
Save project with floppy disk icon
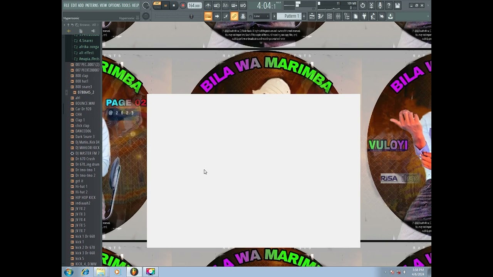click(x=397, y=5)
